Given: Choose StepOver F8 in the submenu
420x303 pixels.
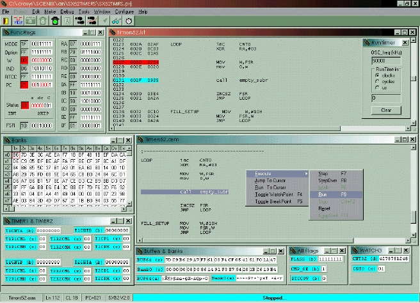Looking at the screenshot, I should pyautogui.click(x=336, y=180).
